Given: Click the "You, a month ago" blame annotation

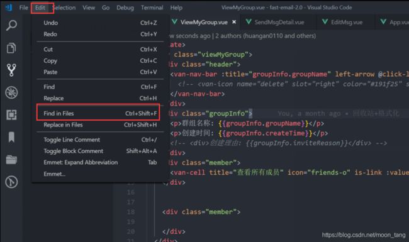Looking at the screenshot, I should (x=339, y=114).
